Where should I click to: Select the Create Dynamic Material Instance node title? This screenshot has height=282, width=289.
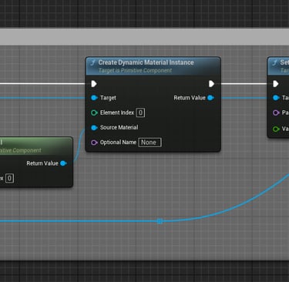point(146,62)
